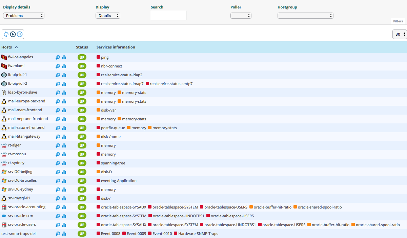
Task: Pause the automatic refresh
Action: pyautogui.click(x=20, y=34)
